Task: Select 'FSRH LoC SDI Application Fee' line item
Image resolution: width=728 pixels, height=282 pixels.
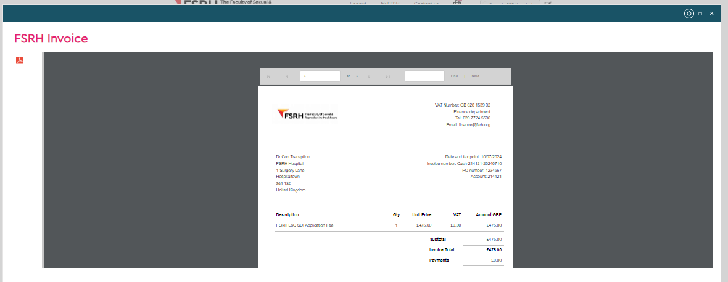Action: [x=305, y=225]
